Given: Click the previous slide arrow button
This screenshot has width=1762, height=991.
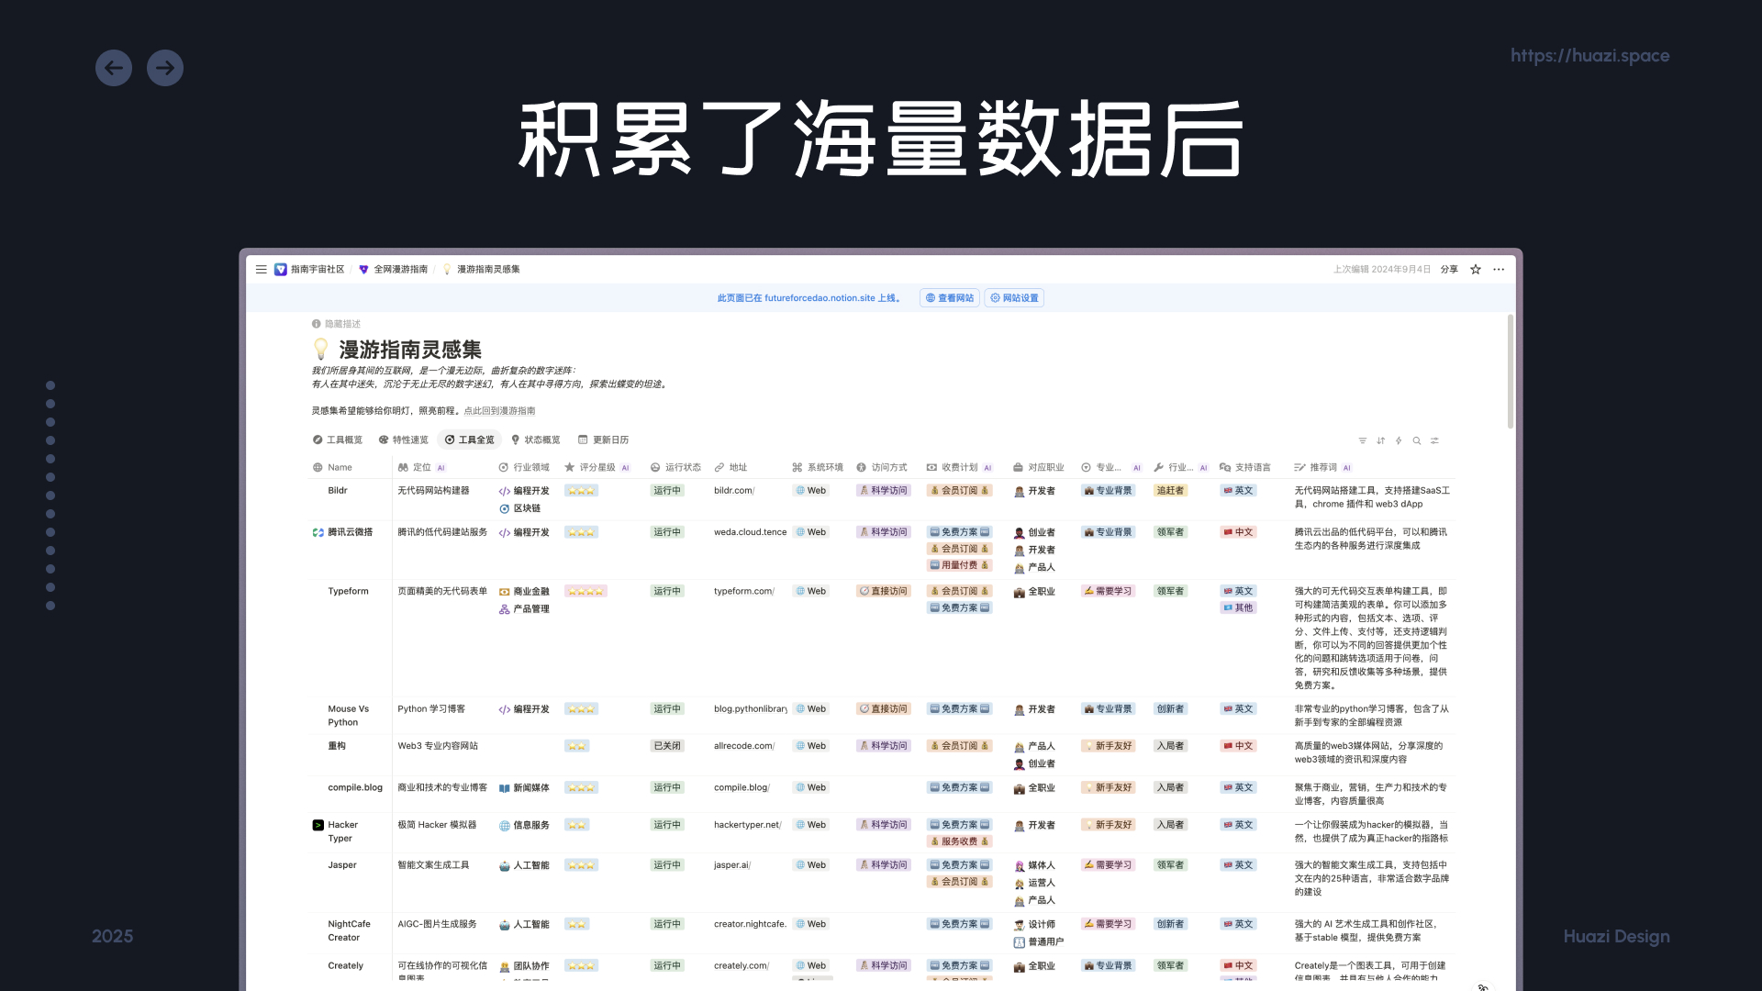Looking at the screenshot, I should click(x=114, y=68).
